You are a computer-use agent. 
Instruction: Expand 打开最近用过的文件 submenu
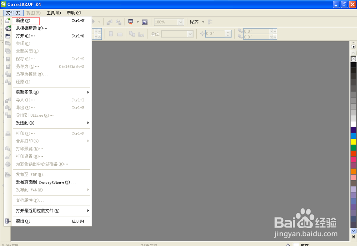tap(48, 211)
